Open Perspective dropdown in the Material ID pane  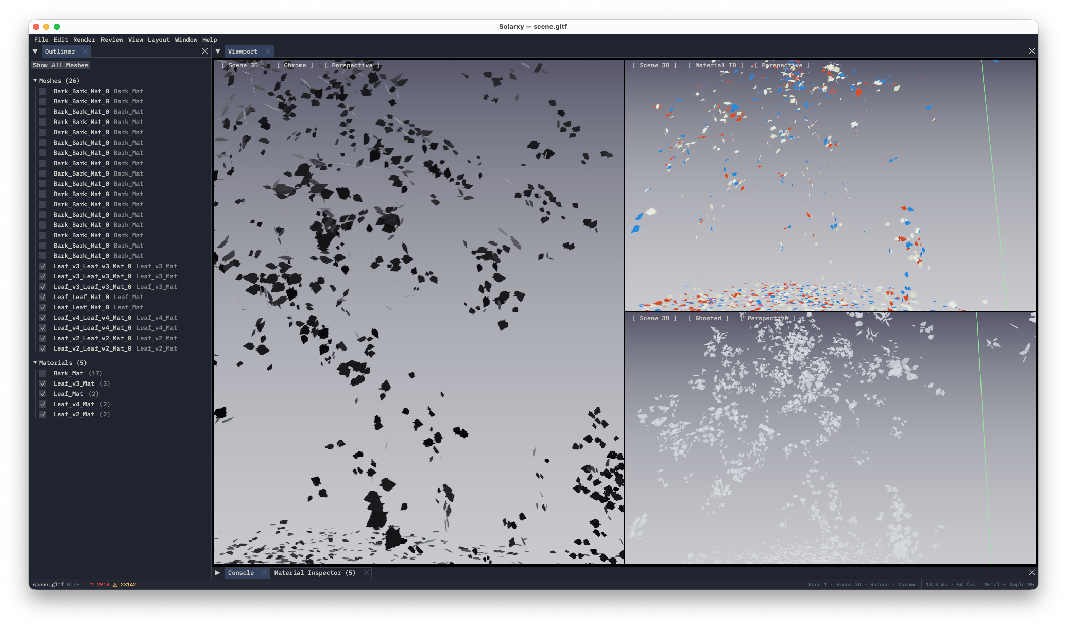[782, 65]
